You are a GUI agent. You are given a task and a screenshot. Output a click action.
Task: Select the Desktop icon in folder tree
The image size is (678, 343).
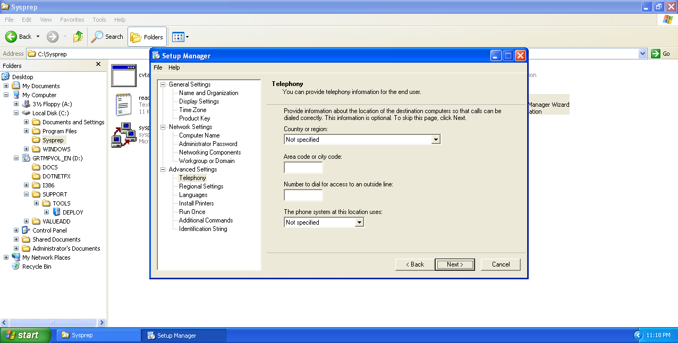tap(6, 77)
